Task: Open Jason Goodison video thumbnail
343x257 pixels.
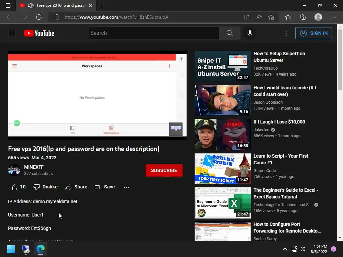Action: 223,100
